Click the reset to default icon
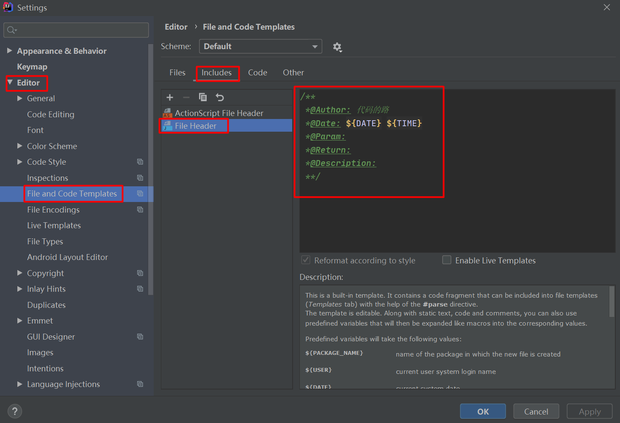 [x=220, y=97]
